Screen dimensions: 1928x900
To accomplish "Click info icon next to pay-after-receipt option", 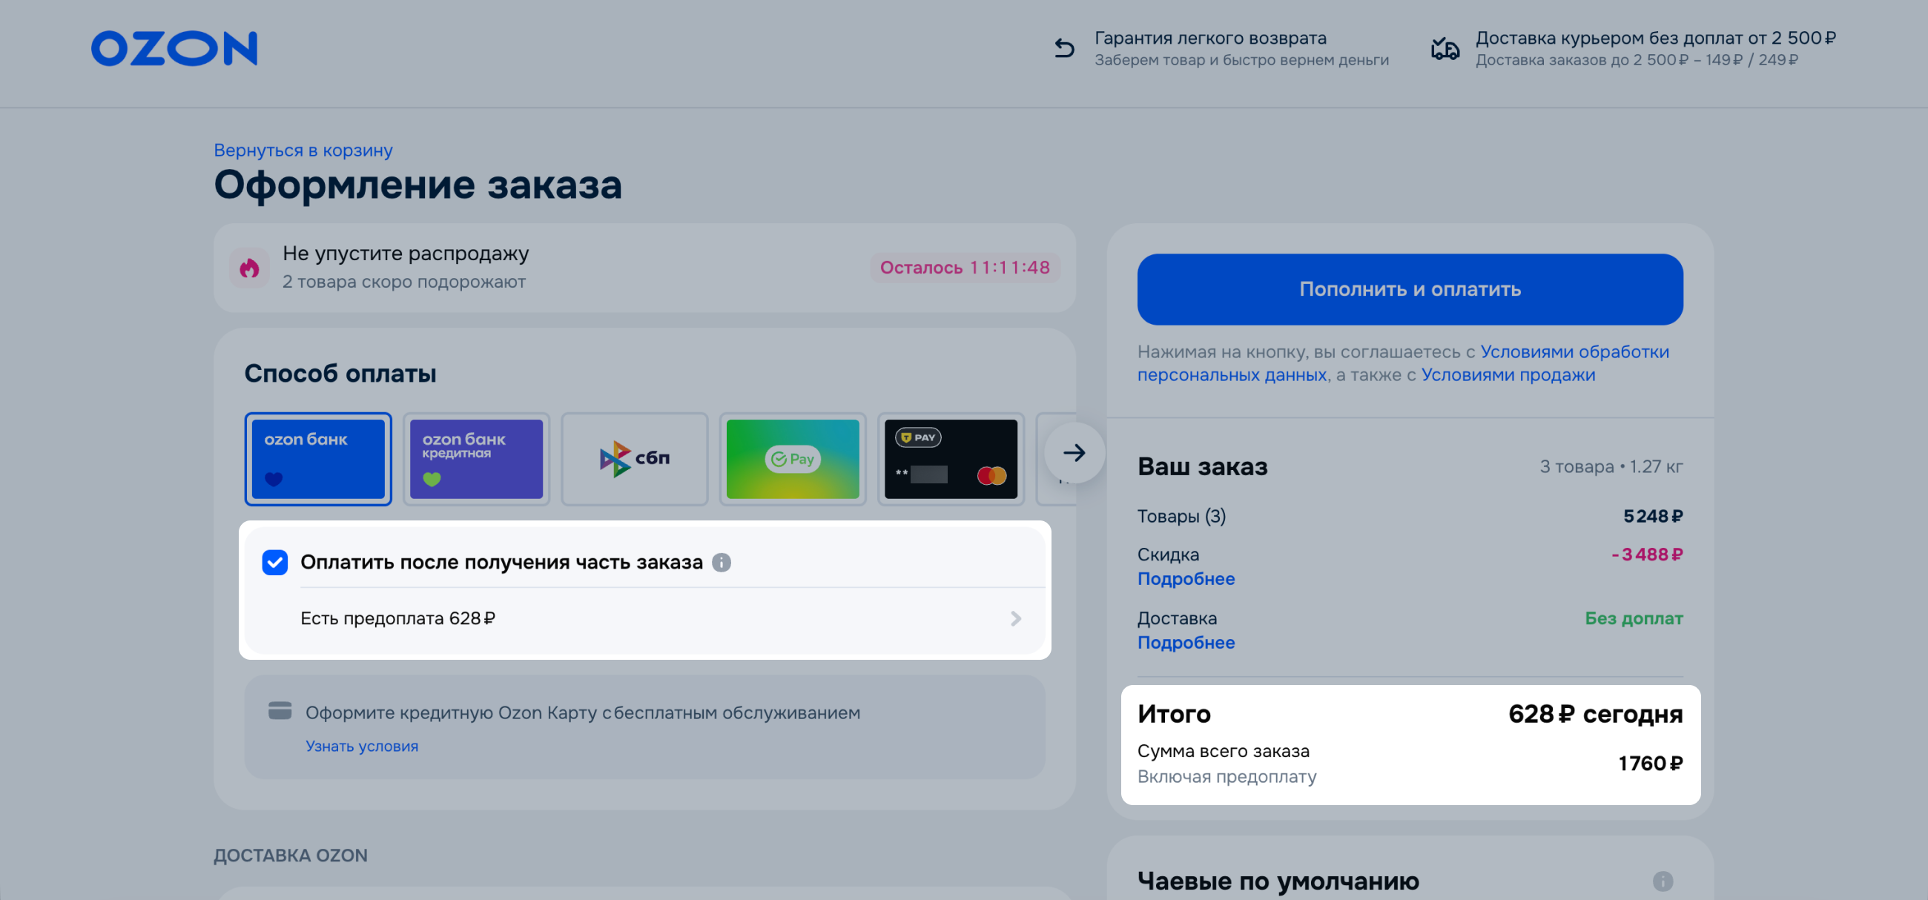I will pos(721,562).
